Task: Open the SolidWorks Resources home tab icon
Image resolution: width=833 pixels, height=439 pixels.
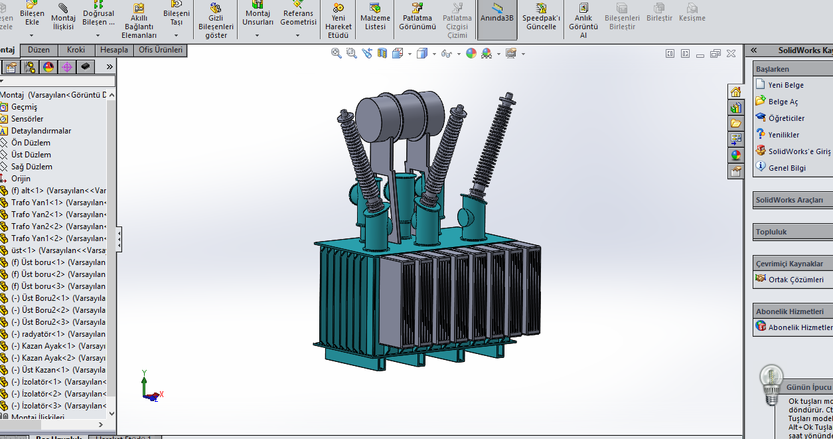Action: (735, 92)
